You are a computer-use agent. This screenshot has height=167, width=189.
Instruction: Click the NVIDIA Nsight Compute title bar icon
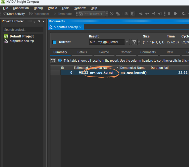[x=3, y=2]
